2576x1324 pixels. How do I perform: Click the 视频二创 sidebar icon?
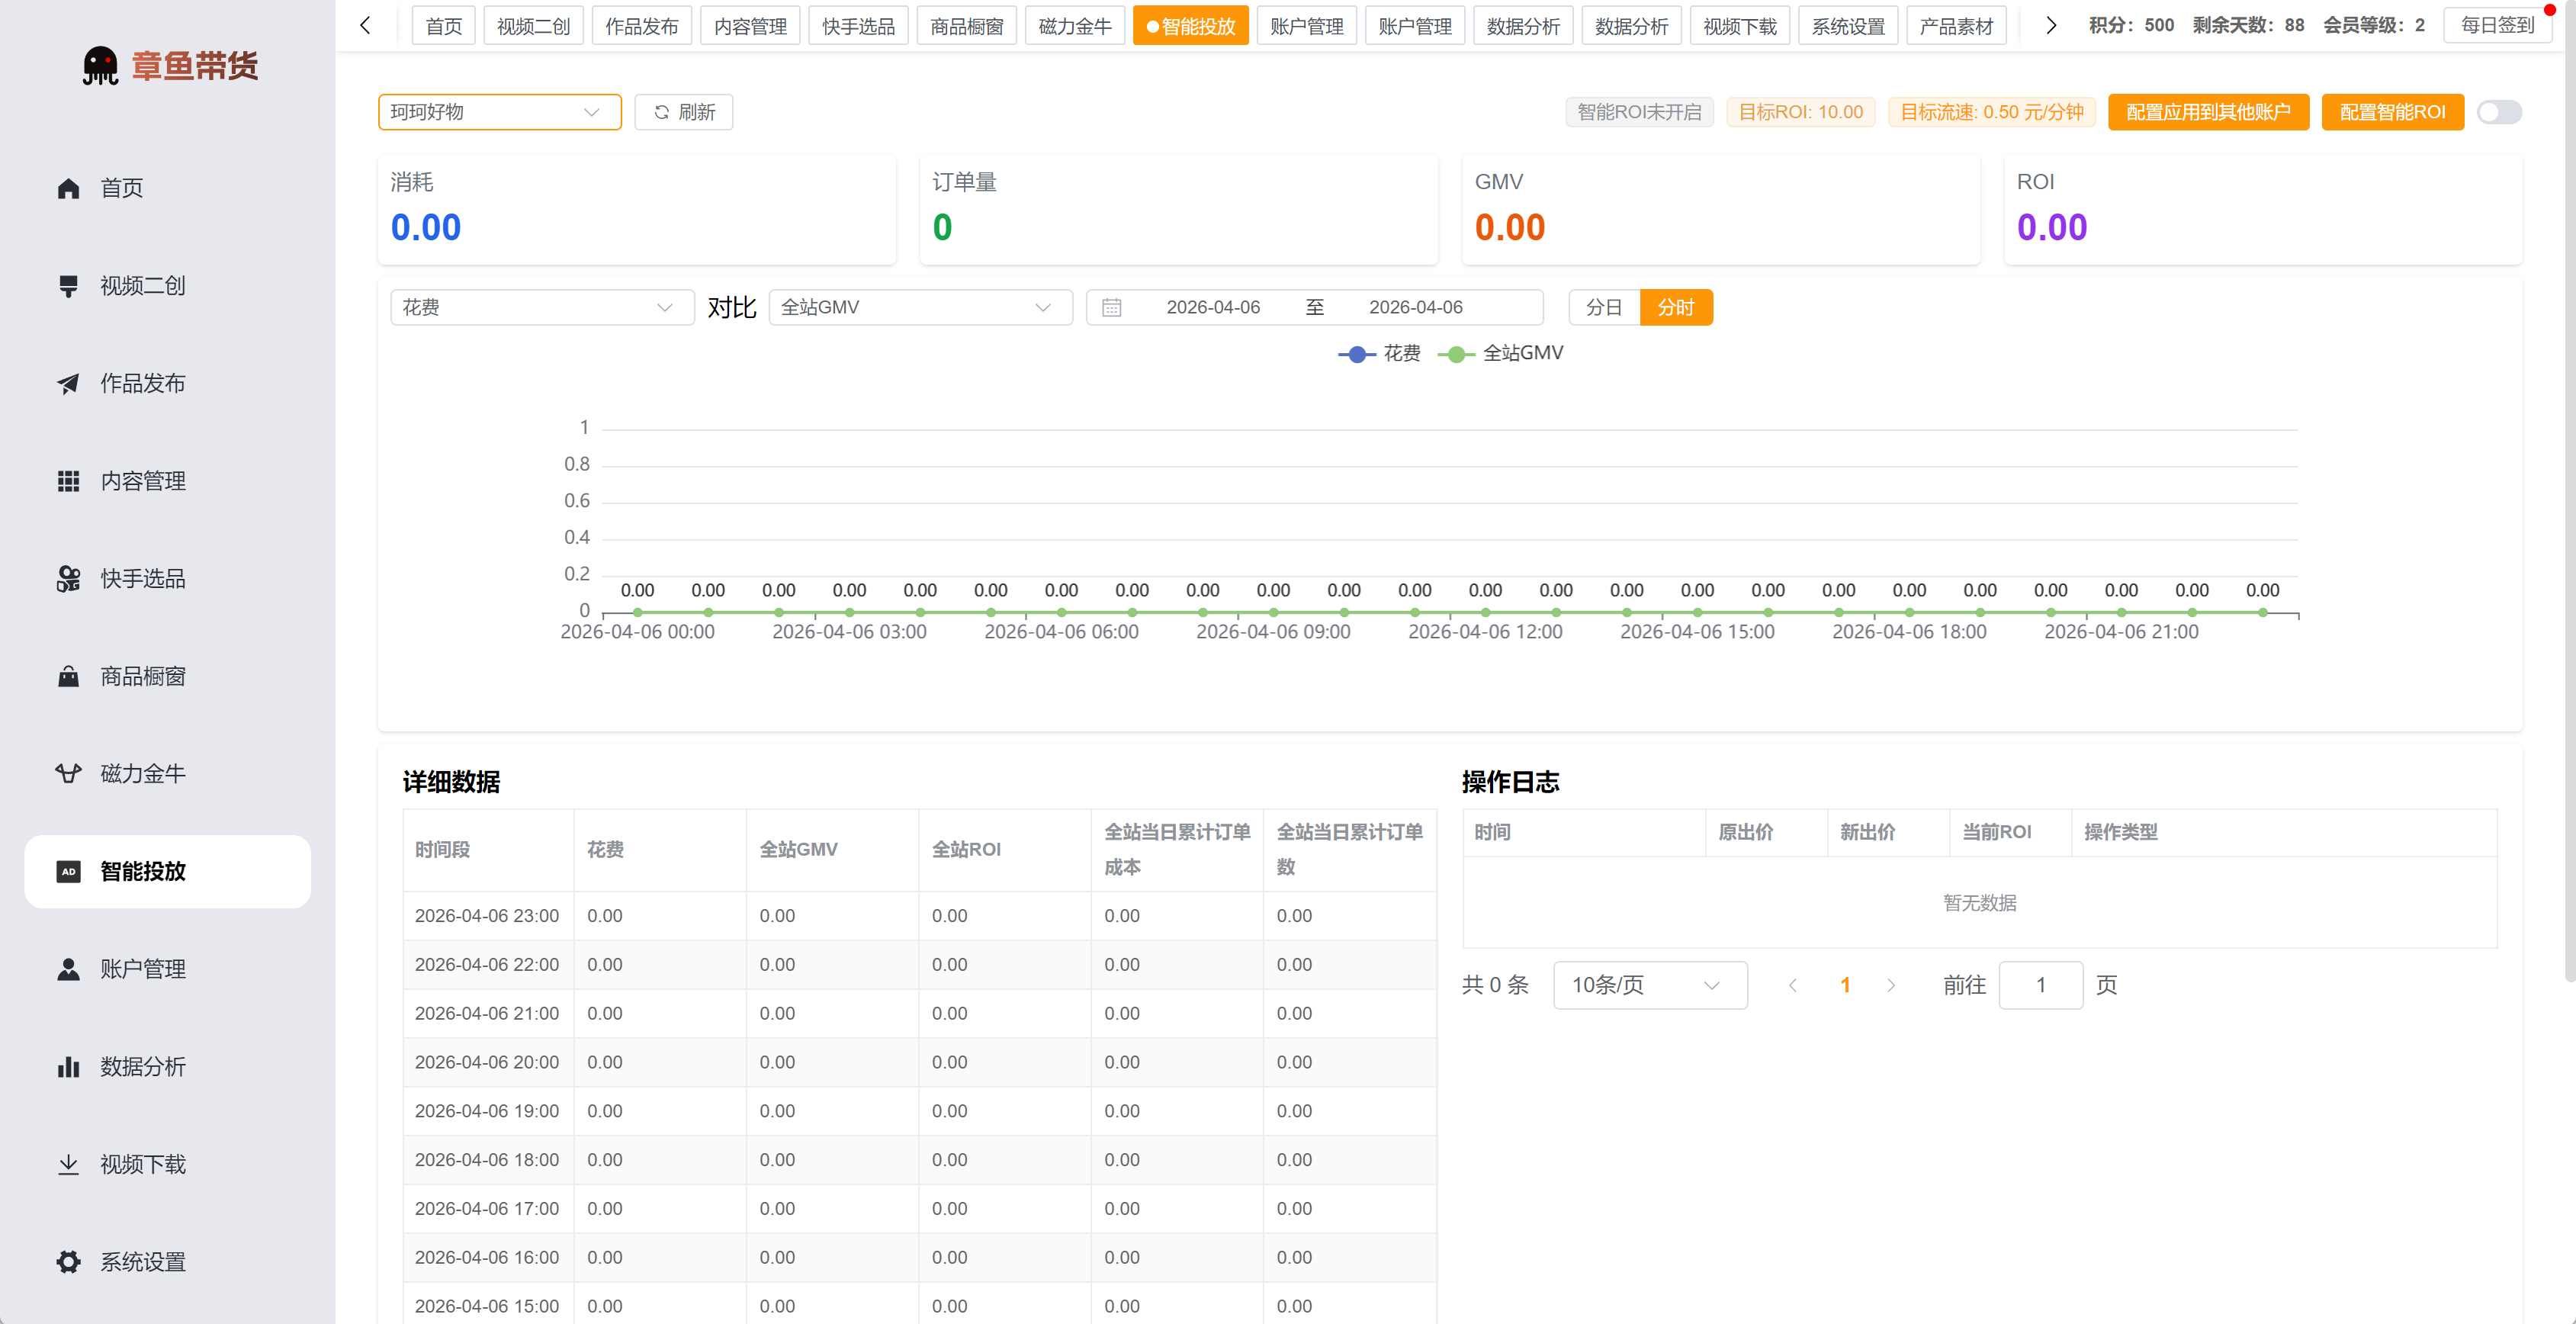pos(68,286)
